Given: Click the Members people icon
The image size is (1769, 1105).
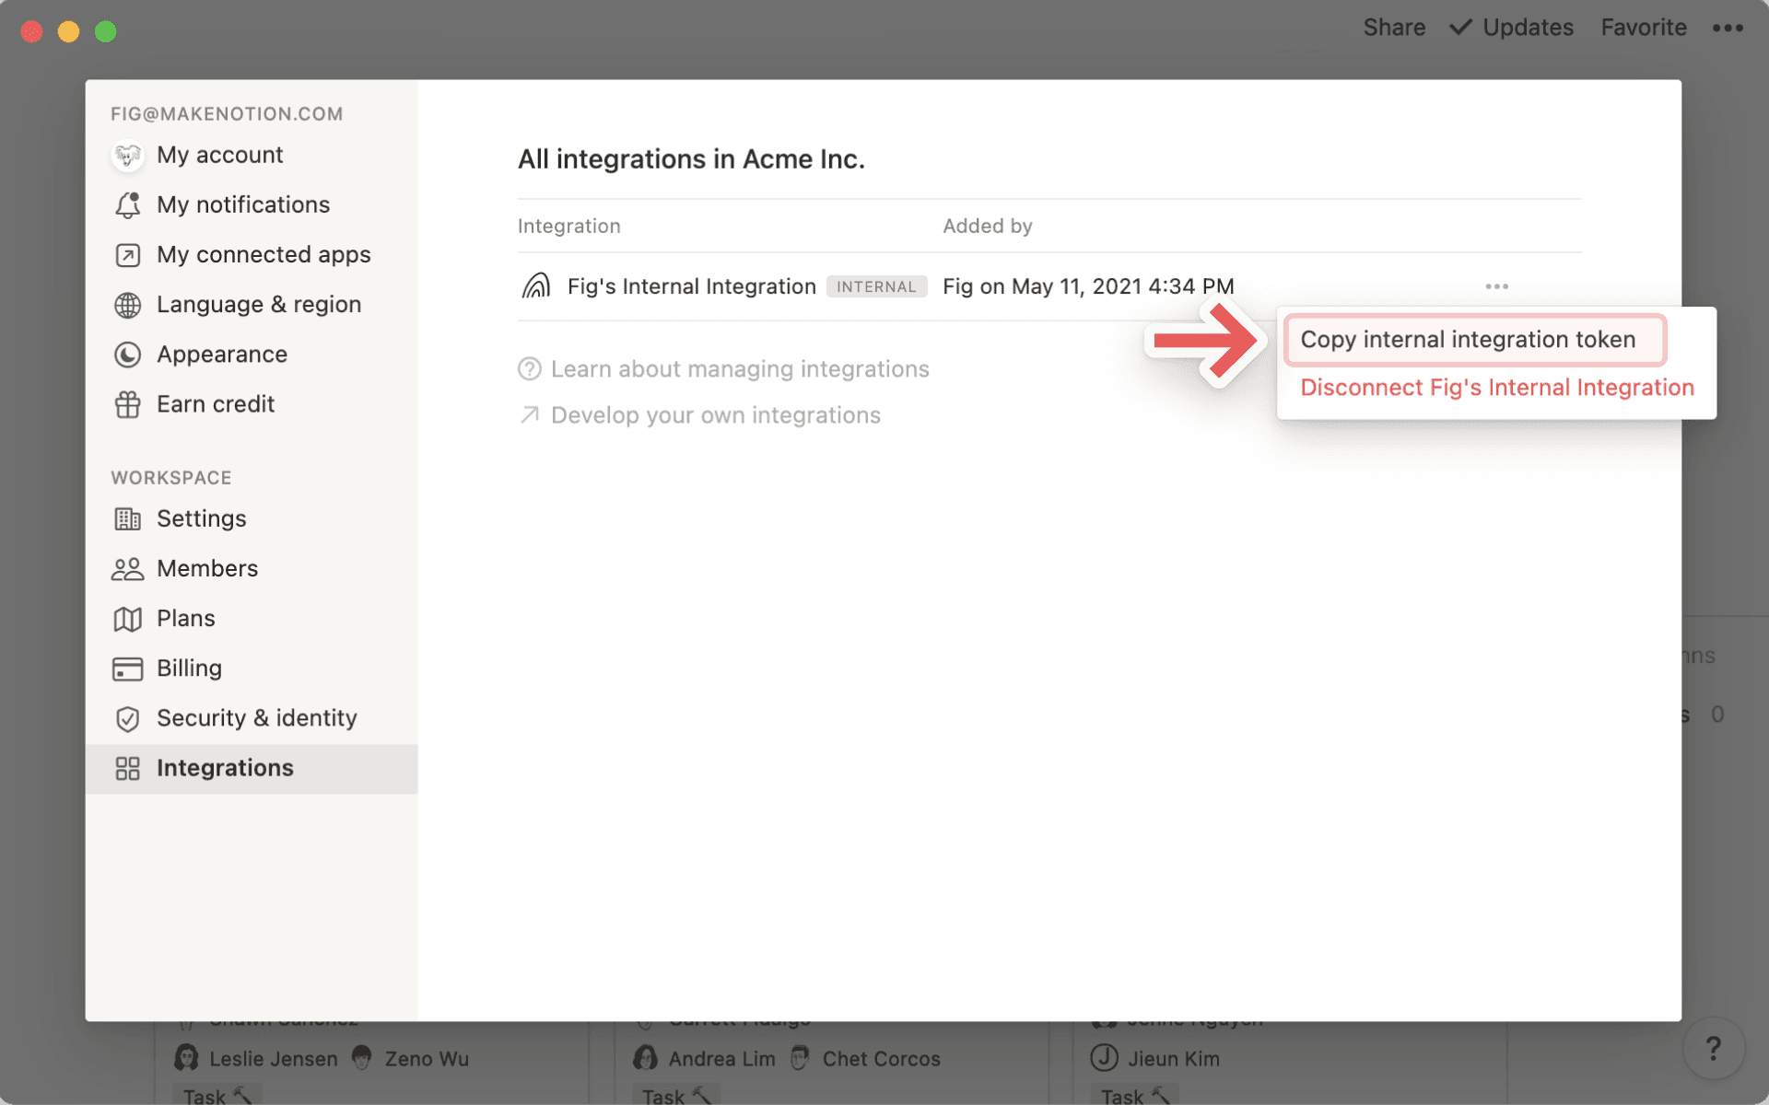Looking at the screenshot, I should pos(128,568).
